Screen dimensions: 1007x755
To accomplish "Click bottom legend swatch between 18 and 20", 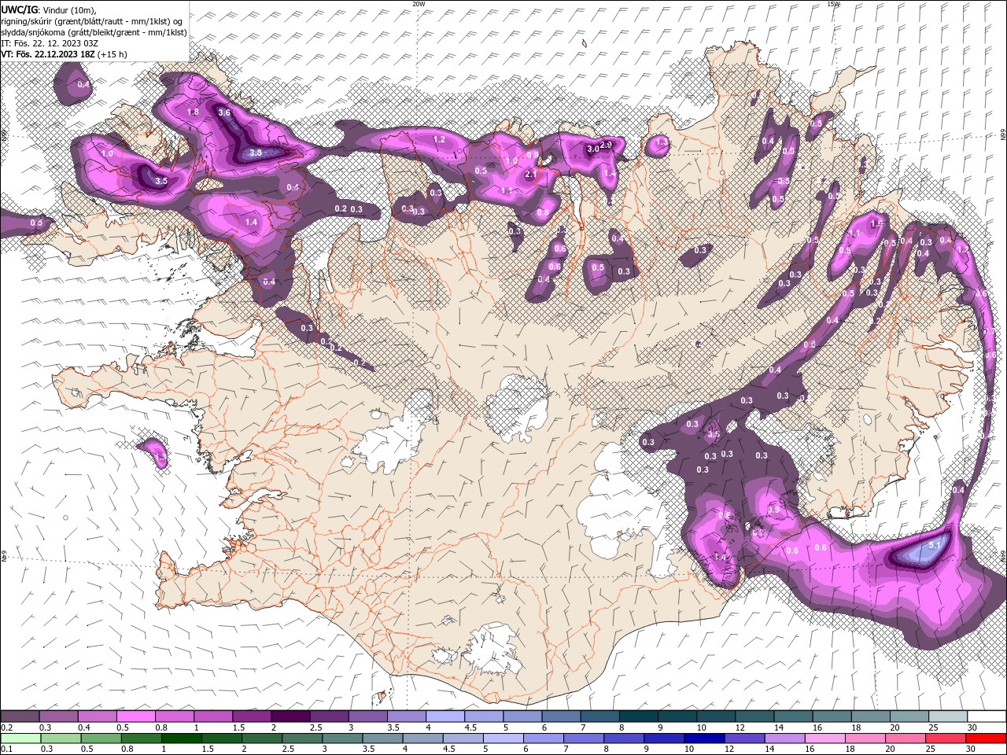I will coord(865,738).
